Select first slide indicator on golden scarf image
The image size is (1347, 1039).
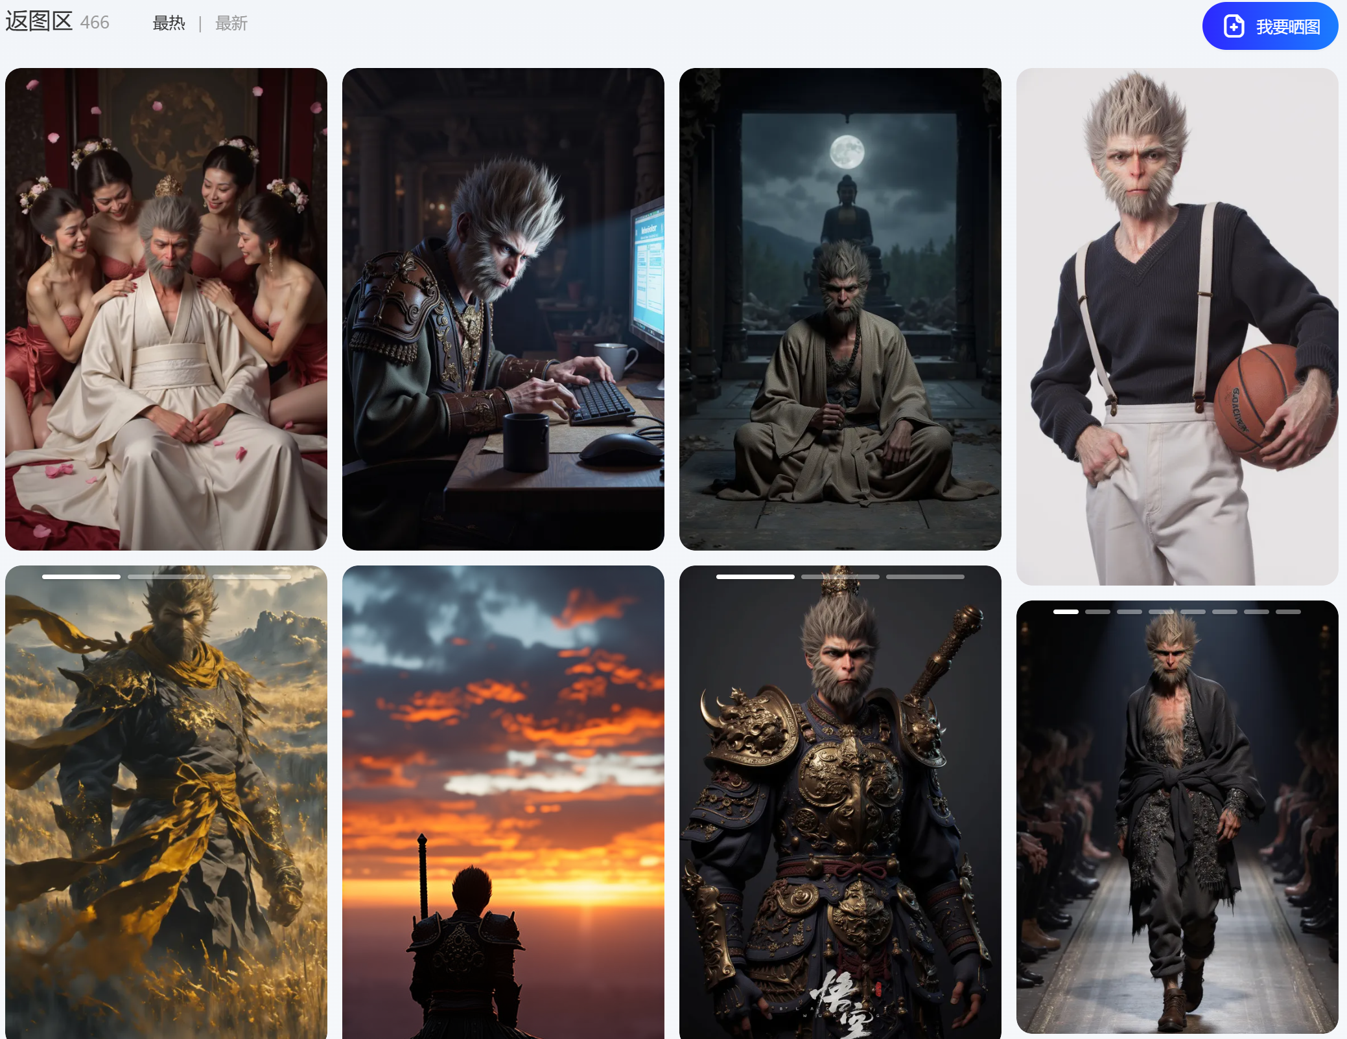pos(81,577)
